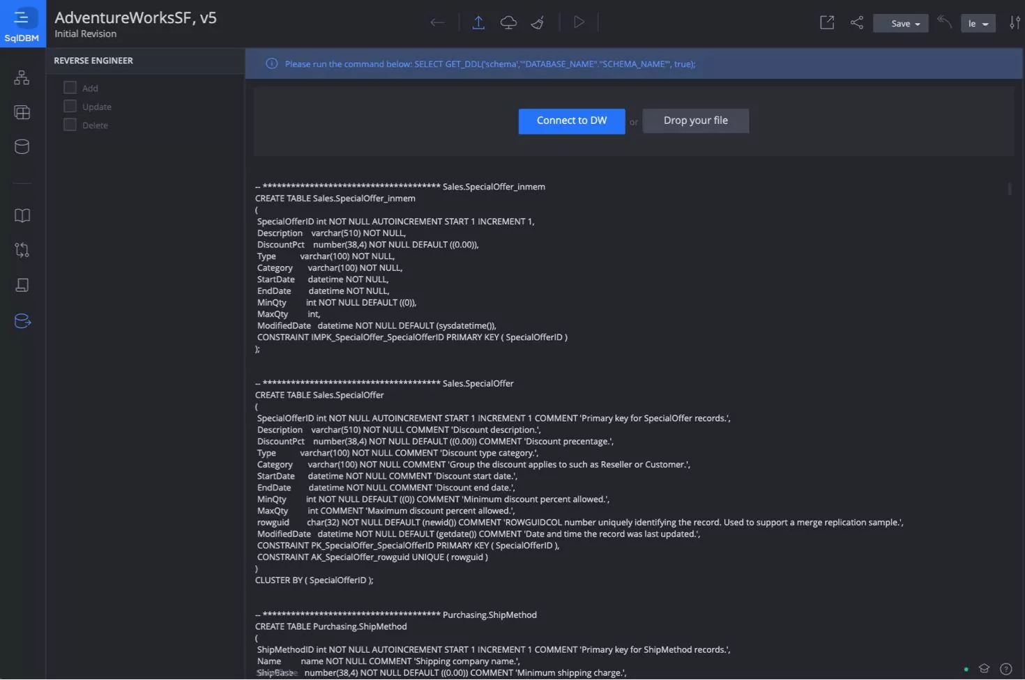This screenshot has width=1025, height=680.
Task: Click the SqlDBM logo at the top left
Action: click(x=22, y=23)
